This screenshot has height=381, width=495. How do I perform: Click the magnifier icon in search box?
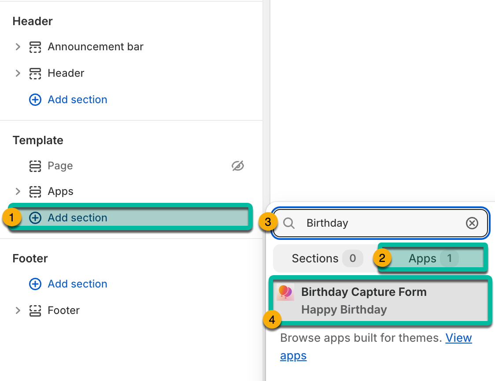point(288,223)
